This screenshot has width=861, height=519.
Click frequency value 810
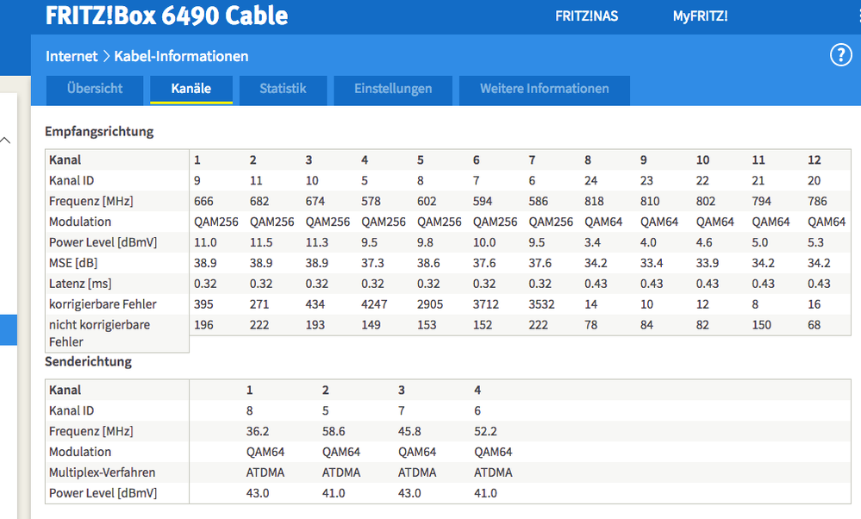pos(650,201)
